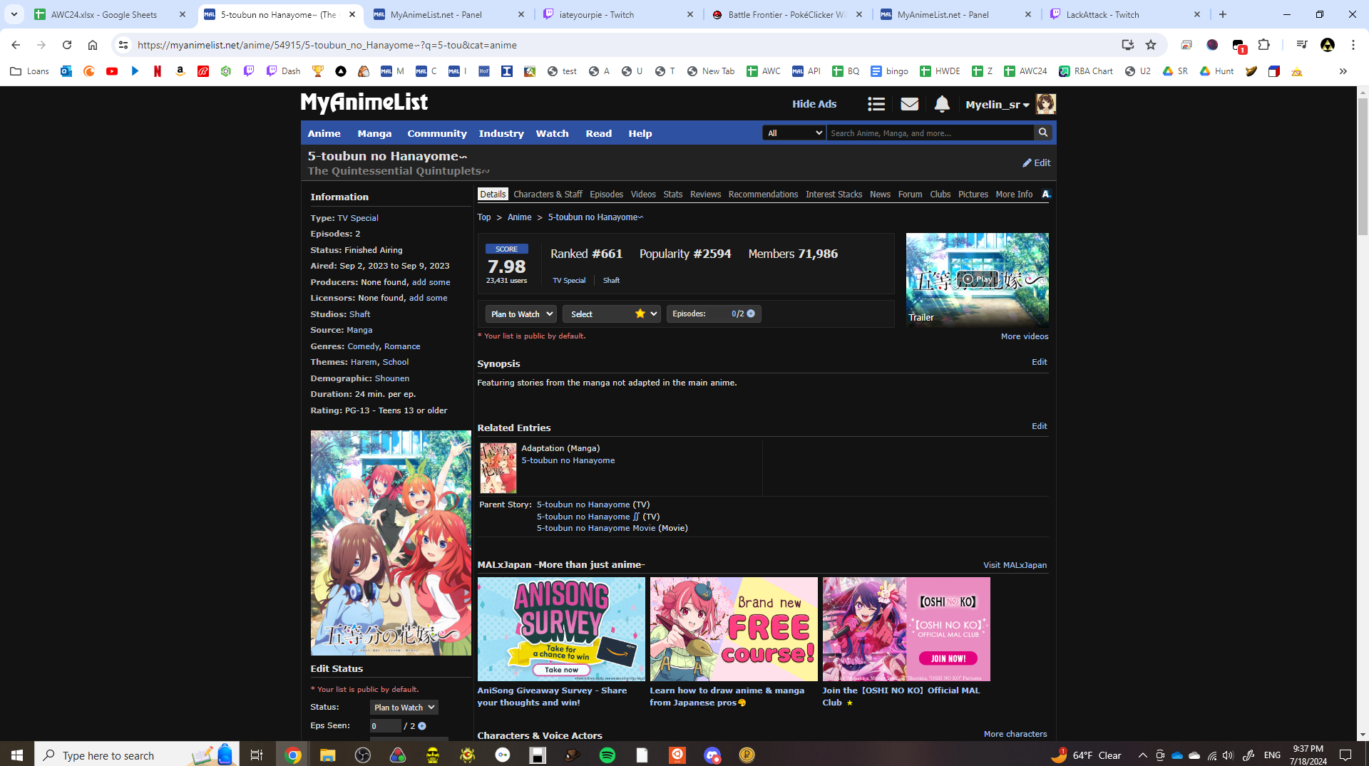Click the MyAnimeList logo
Viewport: 1369px width, 766px height.
(364, 103)
